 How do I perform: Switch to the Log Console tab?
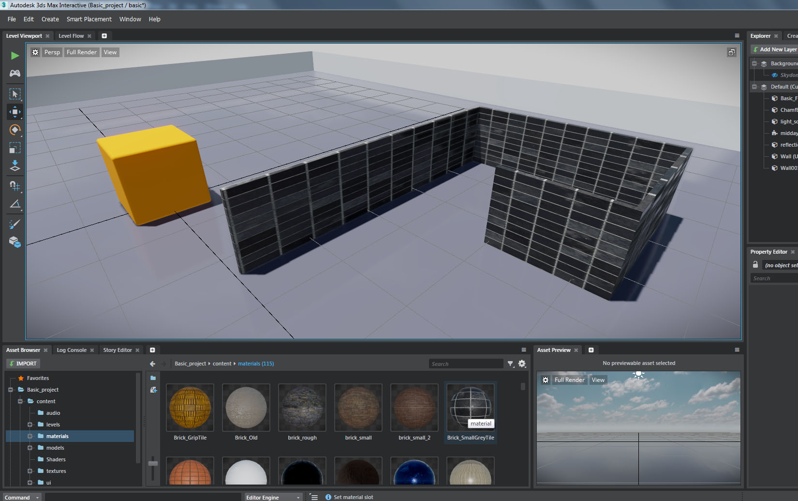click(x=72, y=349)
